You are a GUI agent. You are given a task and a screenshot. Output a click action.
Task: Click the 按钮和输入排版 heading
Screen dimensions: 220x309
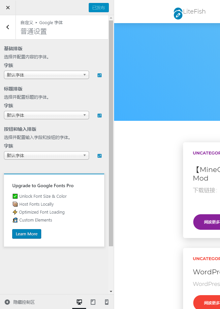[x=20, y=129]
